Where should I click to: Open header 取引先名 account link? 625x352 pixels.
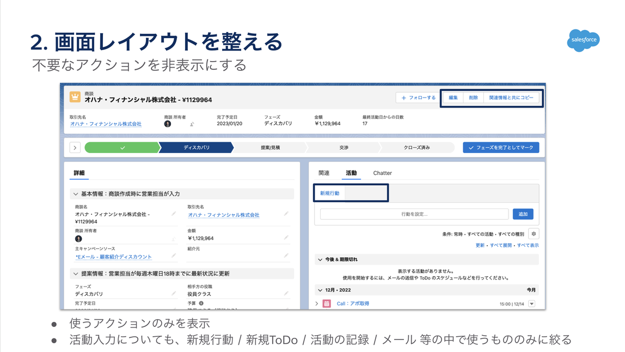click(106, 124)
